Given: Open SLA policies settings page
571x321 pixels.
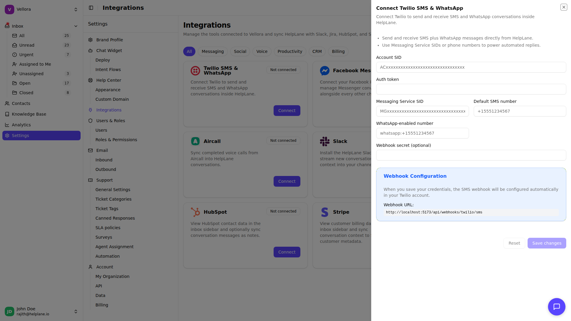Looking at the screenshot, I should pos(108,228).
